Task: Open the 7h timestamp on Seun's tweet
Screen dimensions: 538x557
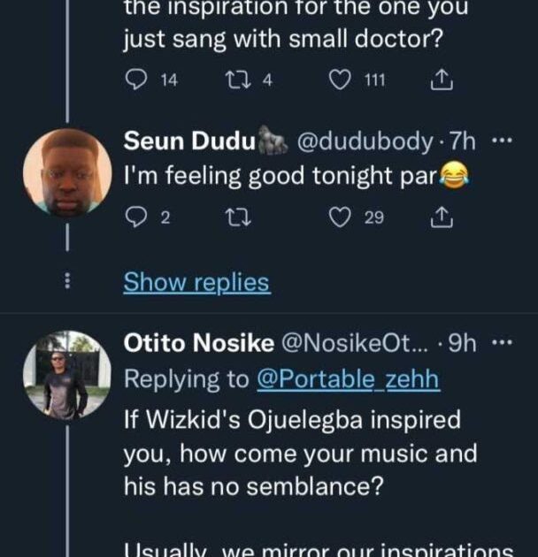Action: tap(464, 141)
